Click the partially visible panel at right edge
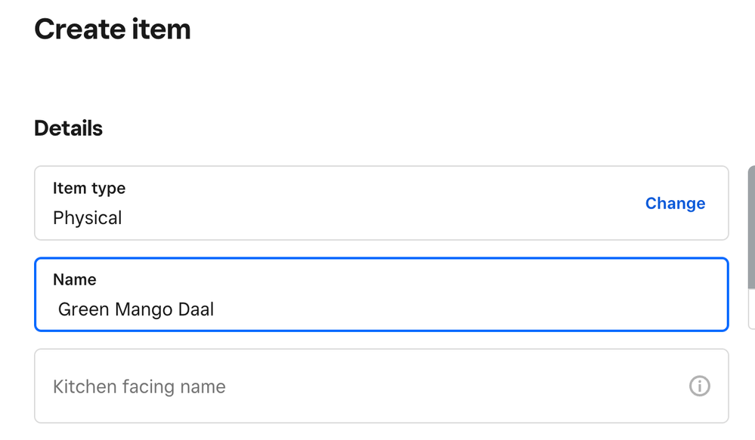 (x=751, y=309)
